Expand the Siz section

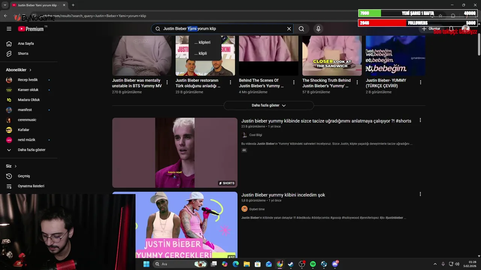click(11, 166)
